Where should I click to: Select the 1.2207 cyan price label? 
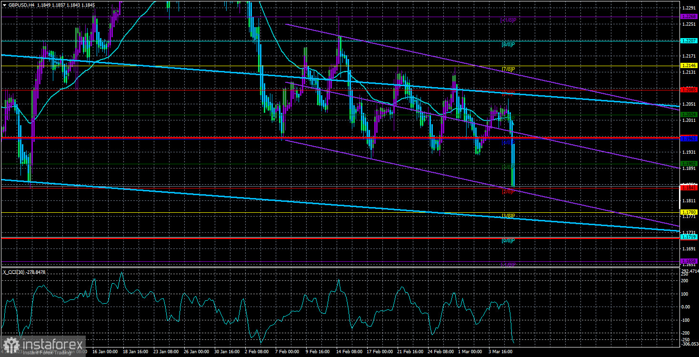(689, 41)
